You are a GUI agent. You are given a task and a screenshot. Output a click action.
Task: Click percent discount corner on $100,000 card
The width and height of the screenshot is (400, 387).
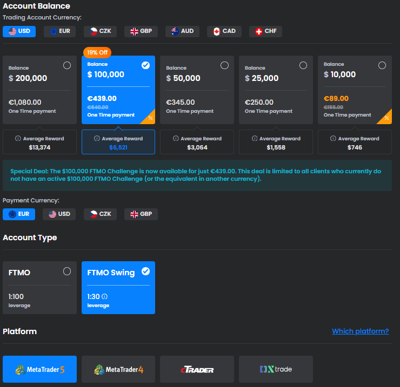(x=150, y=118)
